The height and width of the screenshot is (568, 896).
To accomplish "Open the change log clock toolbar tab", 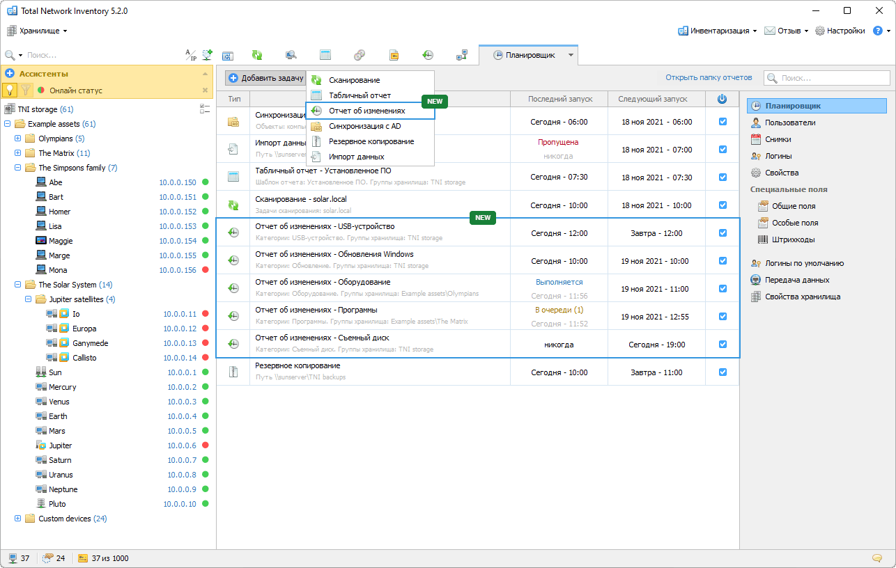I will 428,55.
